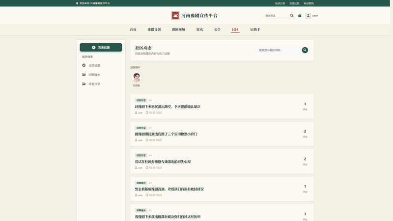The width and height of the screenshot is (393, 221).
Task: Click author icon under post #6
Action: point(136,113)
